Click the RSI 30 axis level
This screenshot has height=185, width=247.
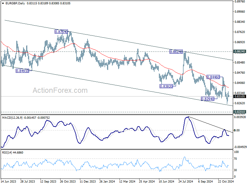pos(235,170)
